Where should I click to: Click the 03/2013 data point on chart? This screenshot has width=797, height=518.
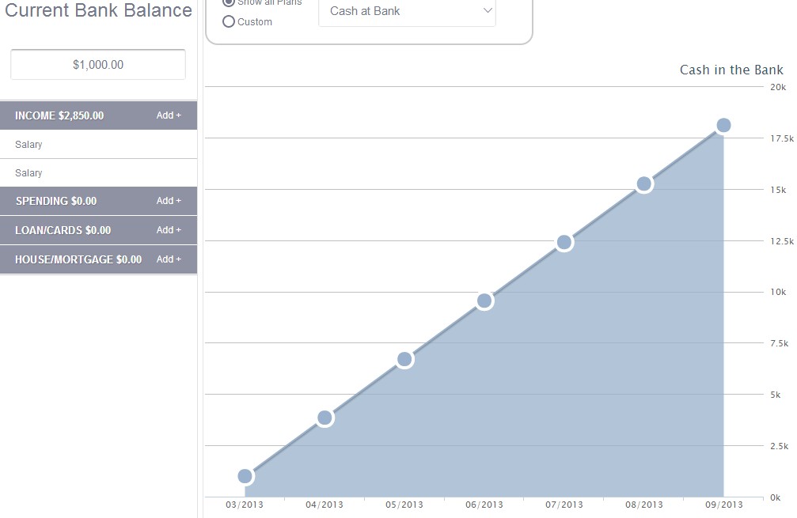(x=245, y=476)
